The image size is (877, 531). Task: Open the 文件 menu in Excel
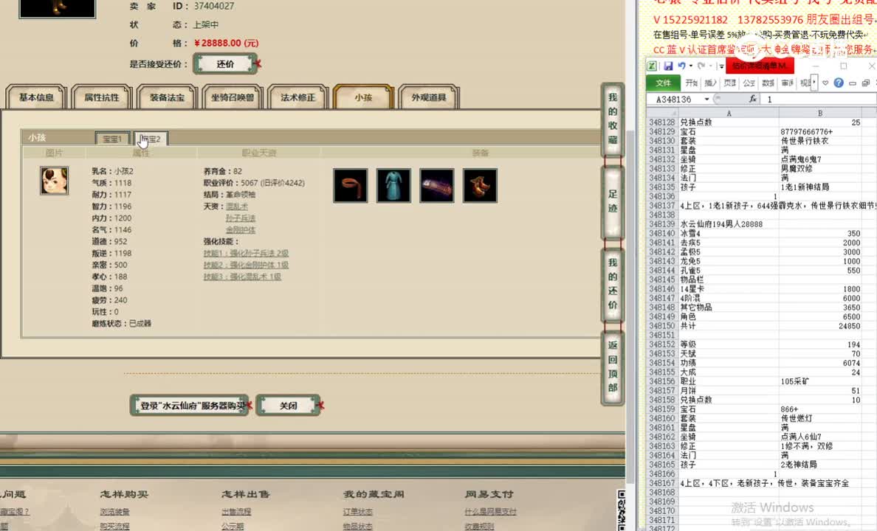(665, 83)
